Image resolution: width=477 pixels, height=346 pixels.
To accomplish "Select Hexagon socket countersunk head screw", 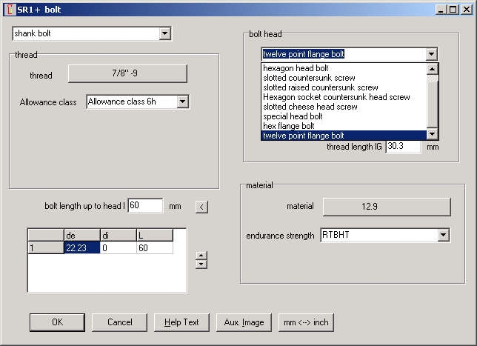I will 336,97.
